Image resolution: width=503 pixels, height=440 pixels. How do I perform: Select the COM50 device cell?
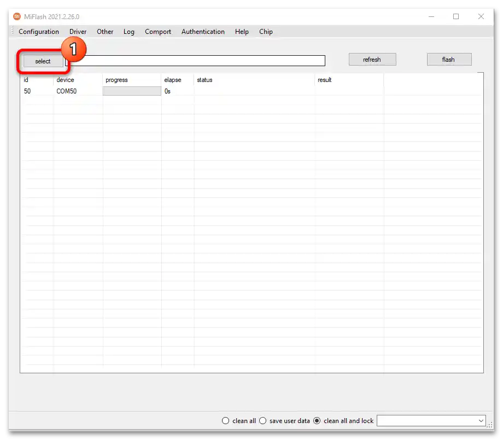[x=66, y=91]
